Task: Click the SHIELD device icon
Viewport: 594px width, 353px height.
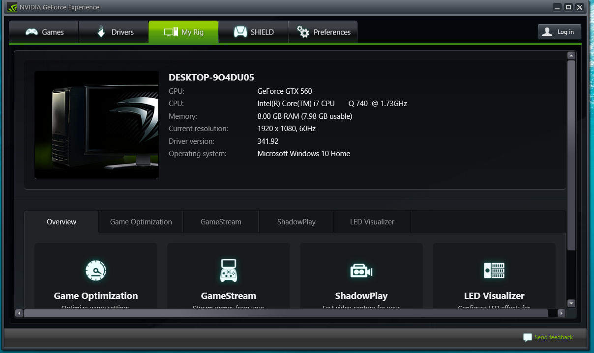Action: 240,32
